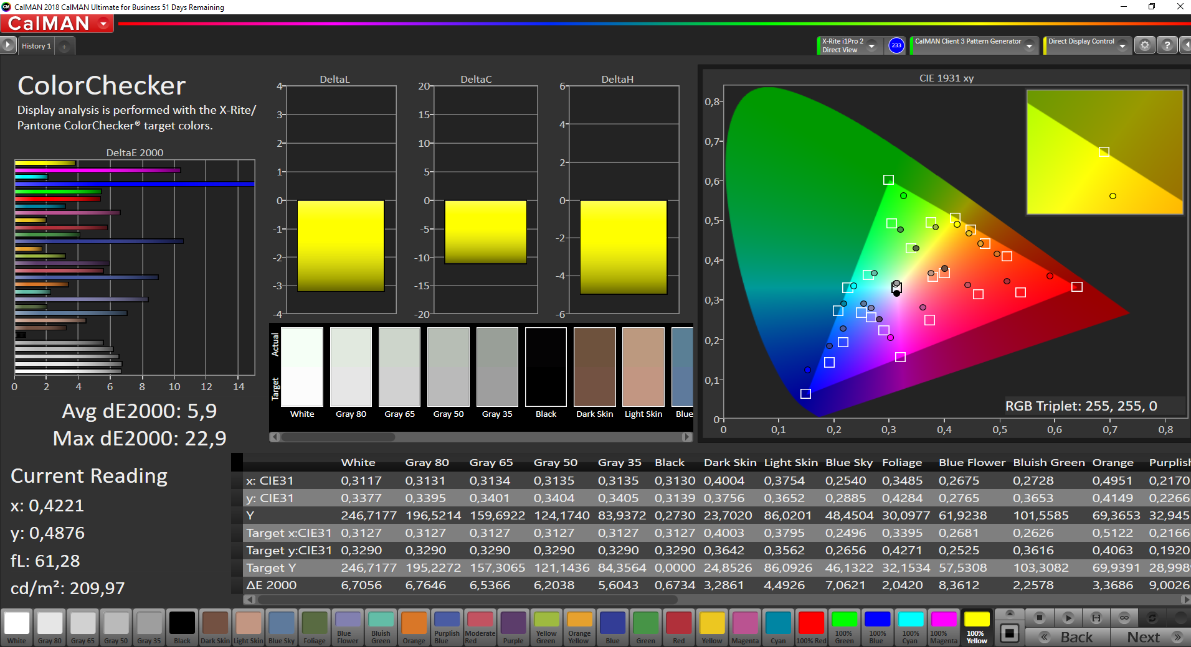Click the swatch strip horizontal scrollbar thumb

point(338,437)
